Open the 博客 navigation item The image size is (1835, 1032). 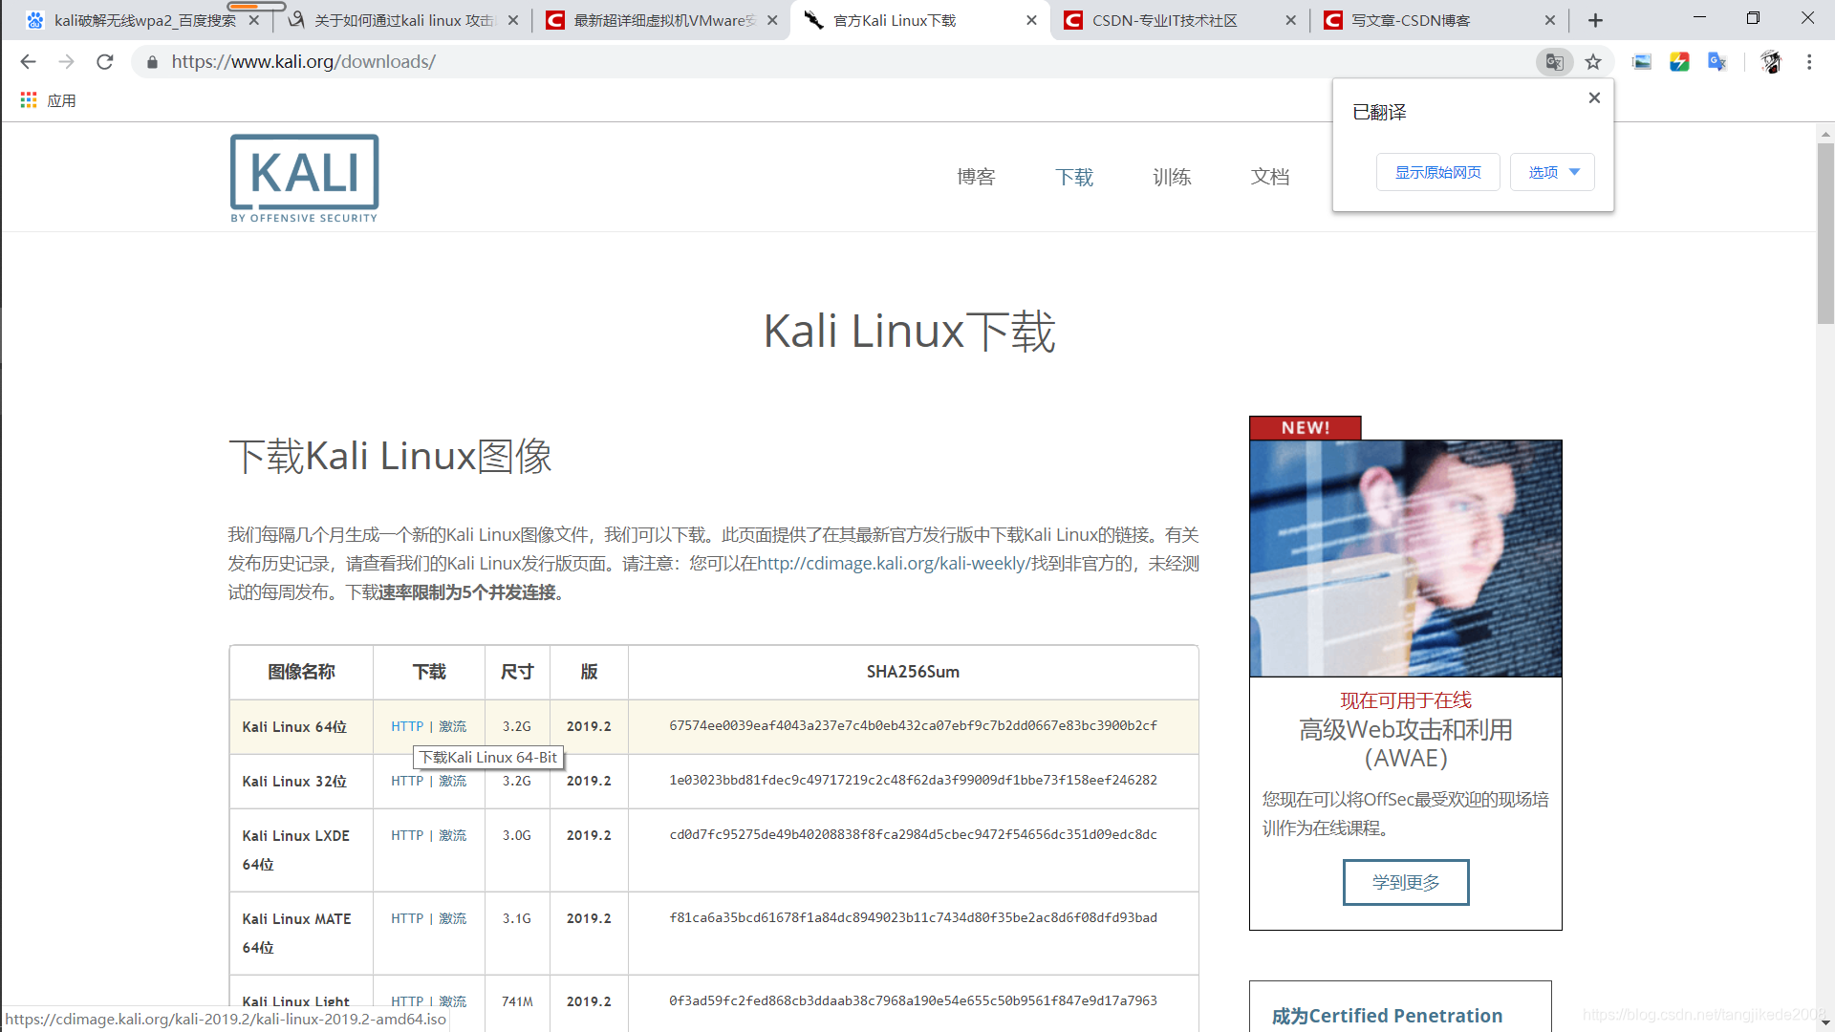[x=976, y=177]
